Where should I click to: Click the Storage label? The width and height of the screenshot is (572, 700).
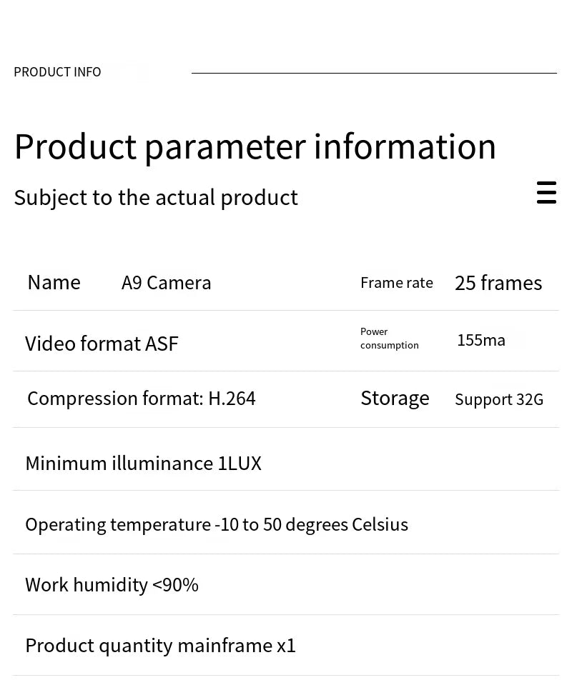pos(395,398)
